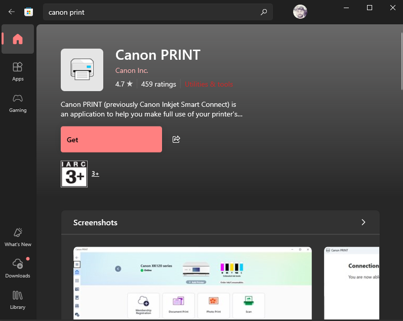Open the Canon Inc. publisher link
403x321 pixels.
pos(132,70)
